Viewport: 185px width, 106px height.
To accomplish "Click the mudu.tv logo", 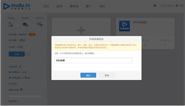I will (17, 6).
